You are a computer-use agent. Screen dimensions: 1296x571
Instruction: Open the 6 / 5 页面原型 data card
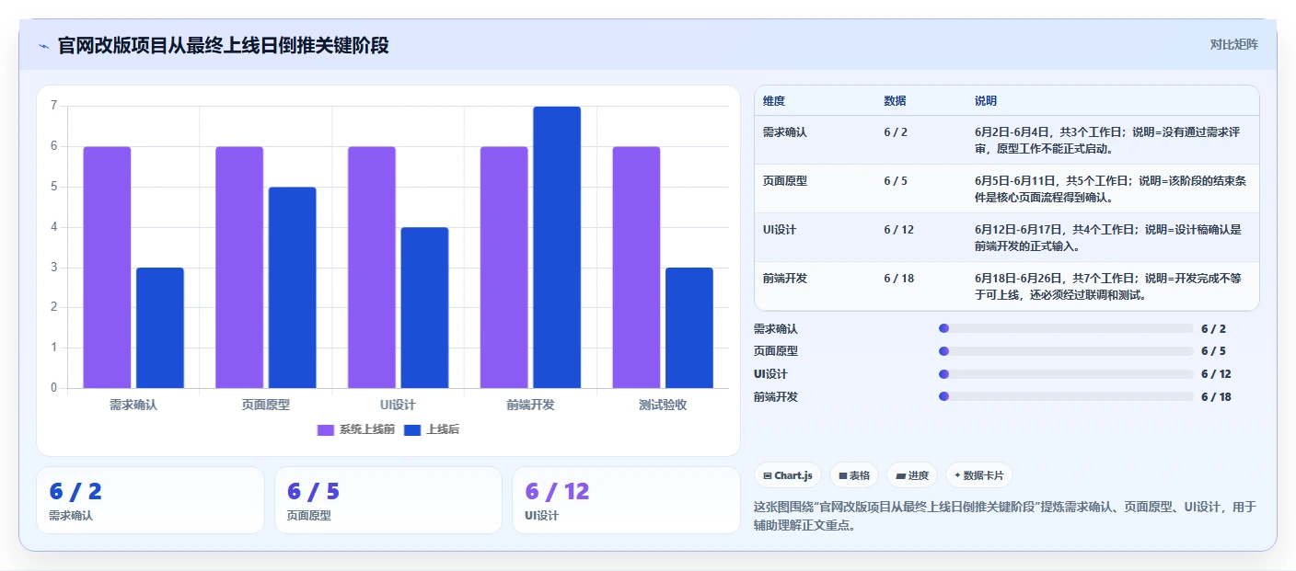click(x=388, y=500)
